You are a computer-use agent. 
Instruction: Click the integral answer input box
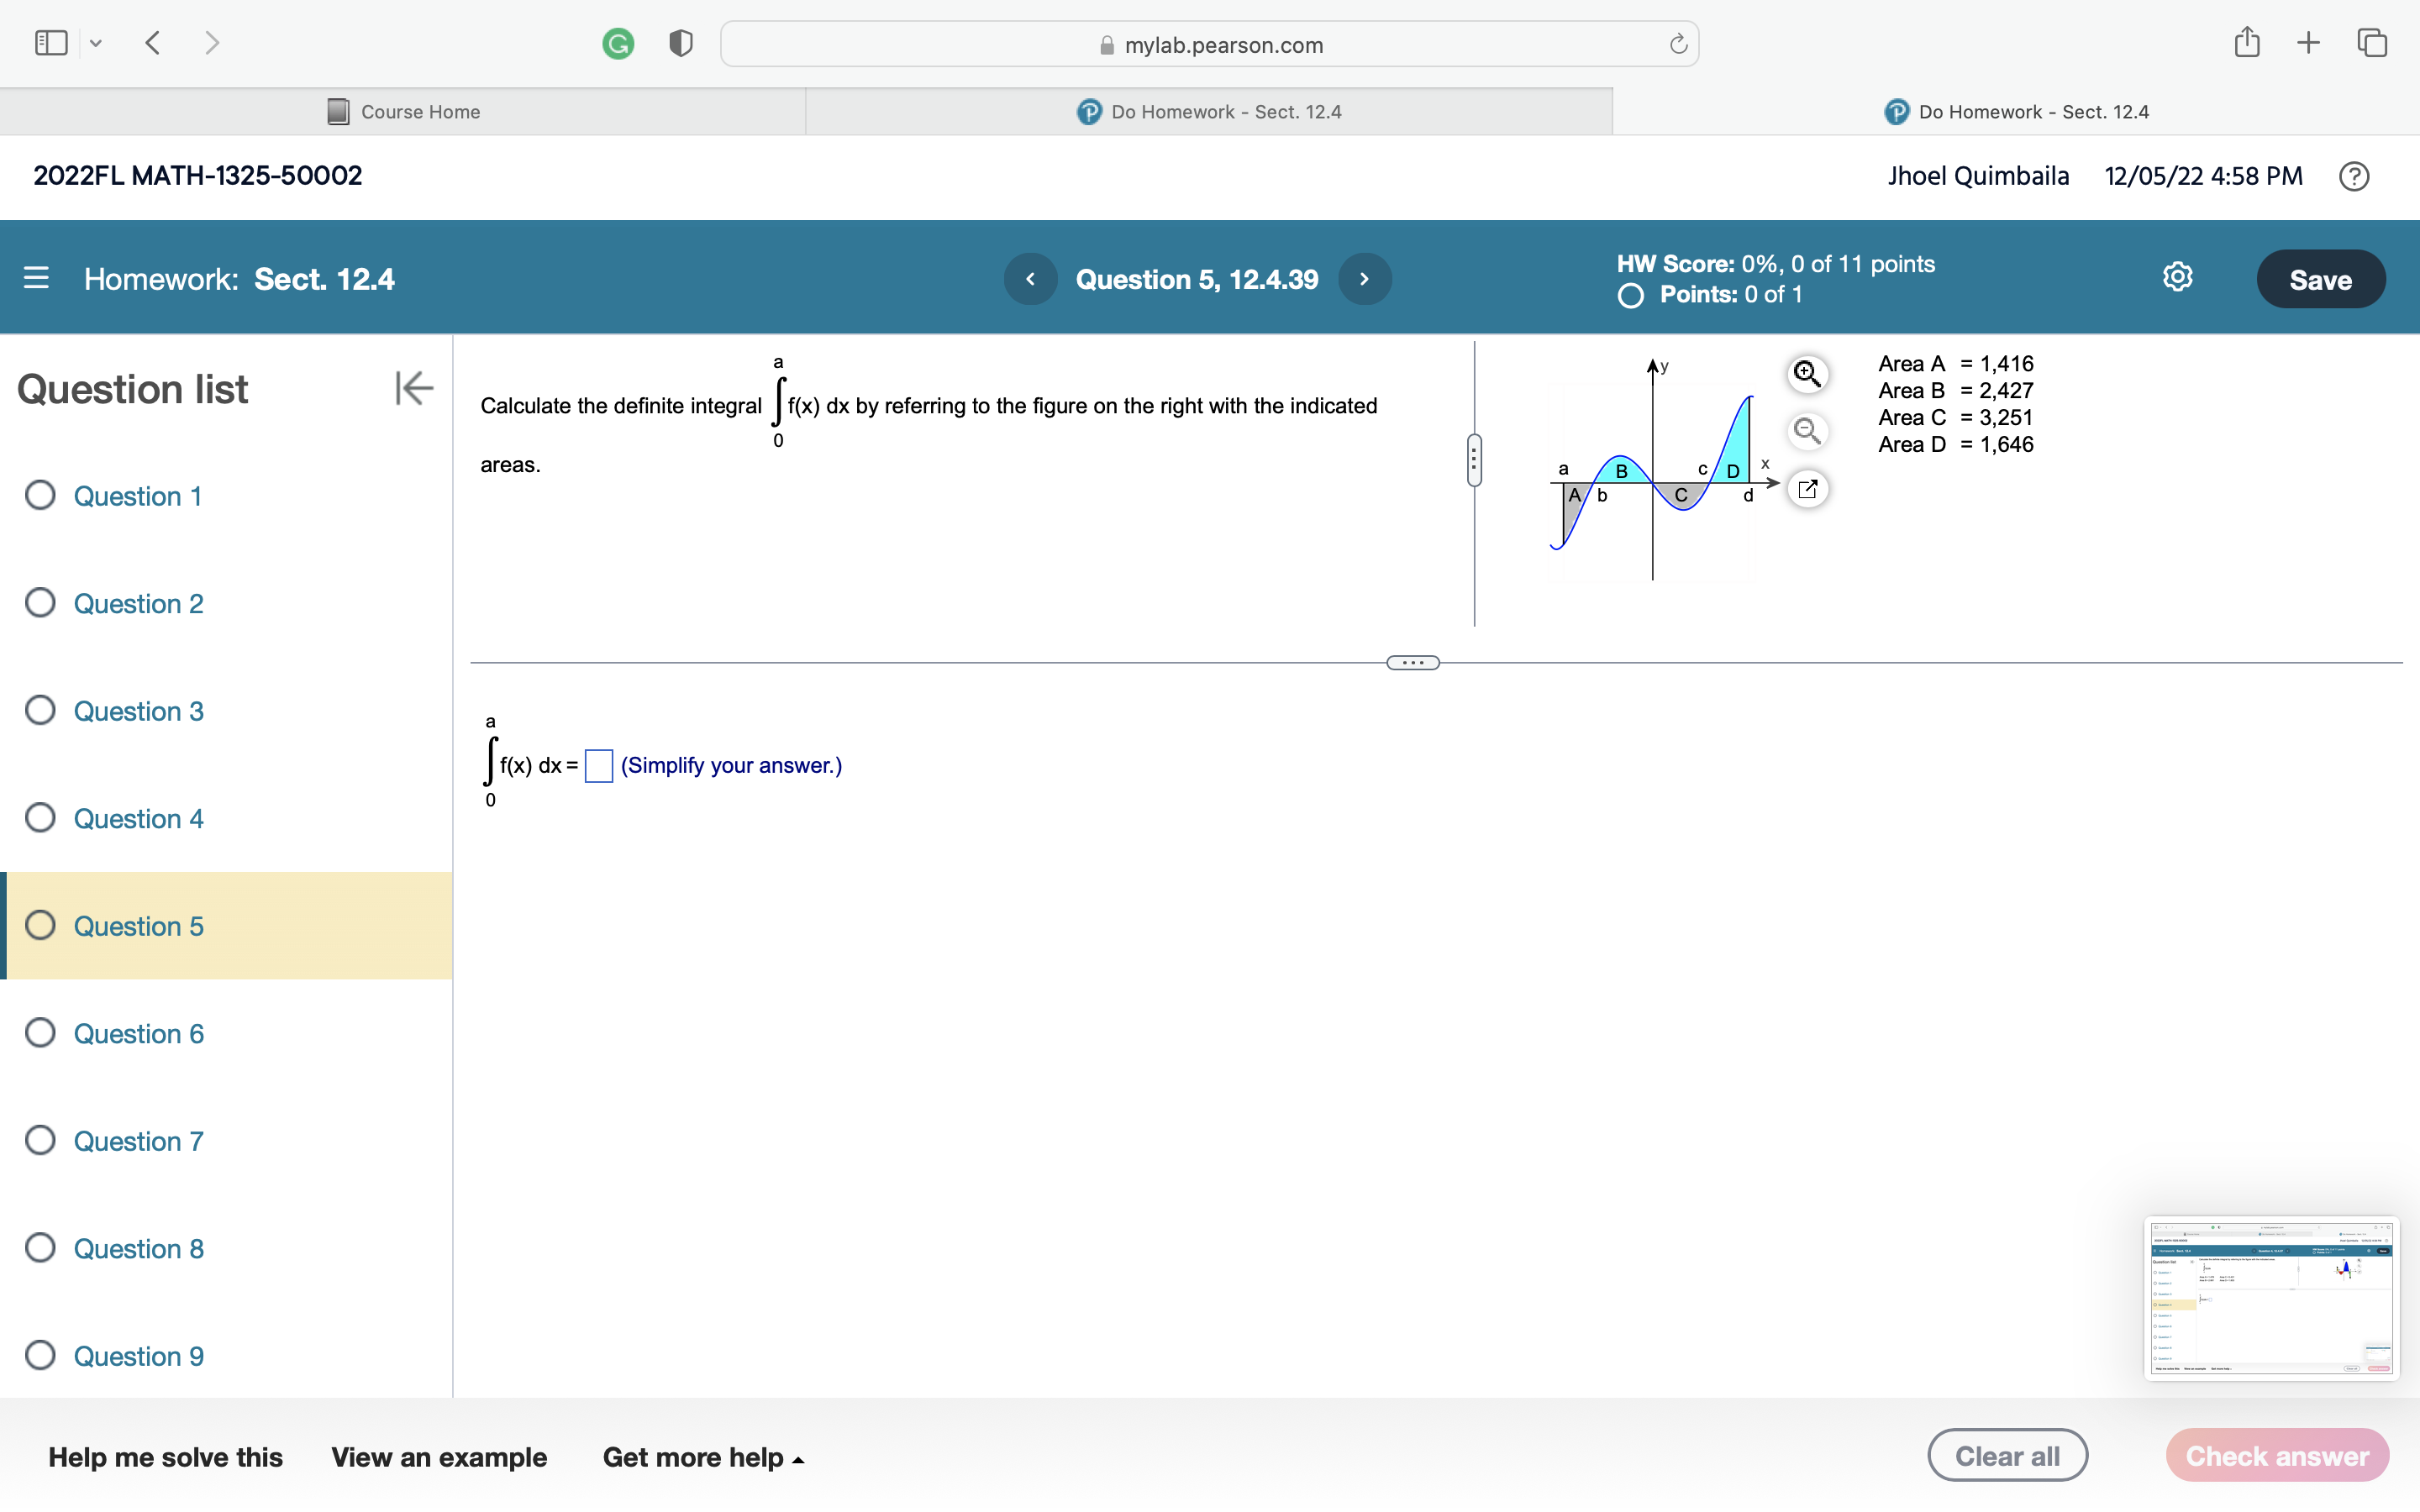(x=598, y=766)
